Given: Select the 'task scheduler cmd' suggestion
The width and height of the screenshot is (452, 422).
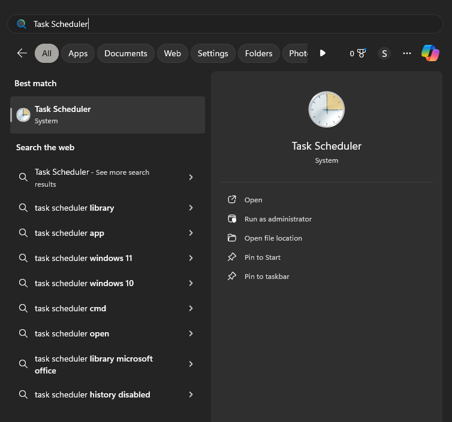Looking at the screenshot, I should [107, 308].
